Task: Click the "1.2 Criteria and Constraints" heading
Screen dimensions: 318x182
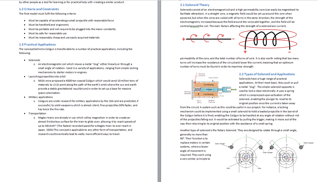Action: tap(39, 9)
